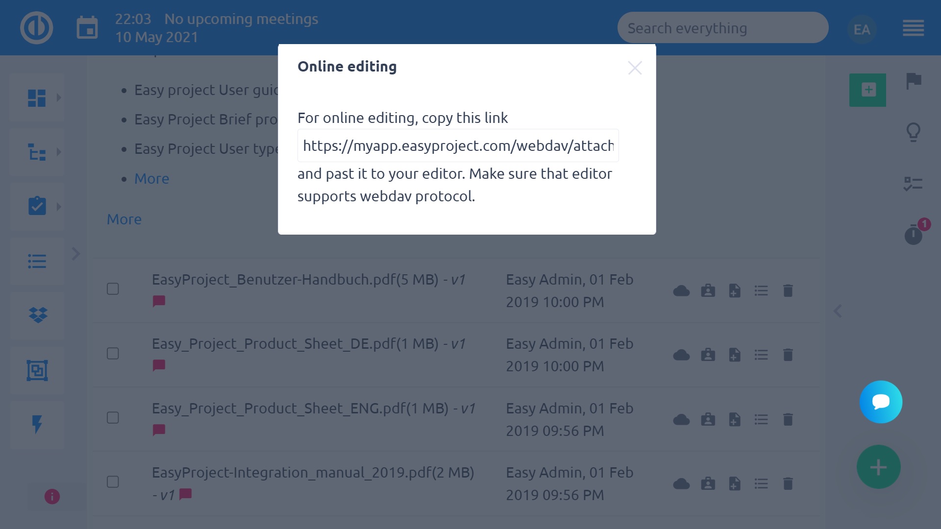Click cloud icon for EasyProject-Integration_manual_2019.pdf

681,484
